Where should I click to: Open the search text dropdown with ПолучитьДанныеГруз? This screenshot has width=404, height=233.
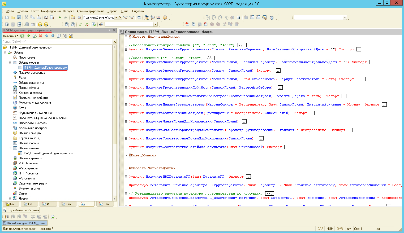point(116,17)
